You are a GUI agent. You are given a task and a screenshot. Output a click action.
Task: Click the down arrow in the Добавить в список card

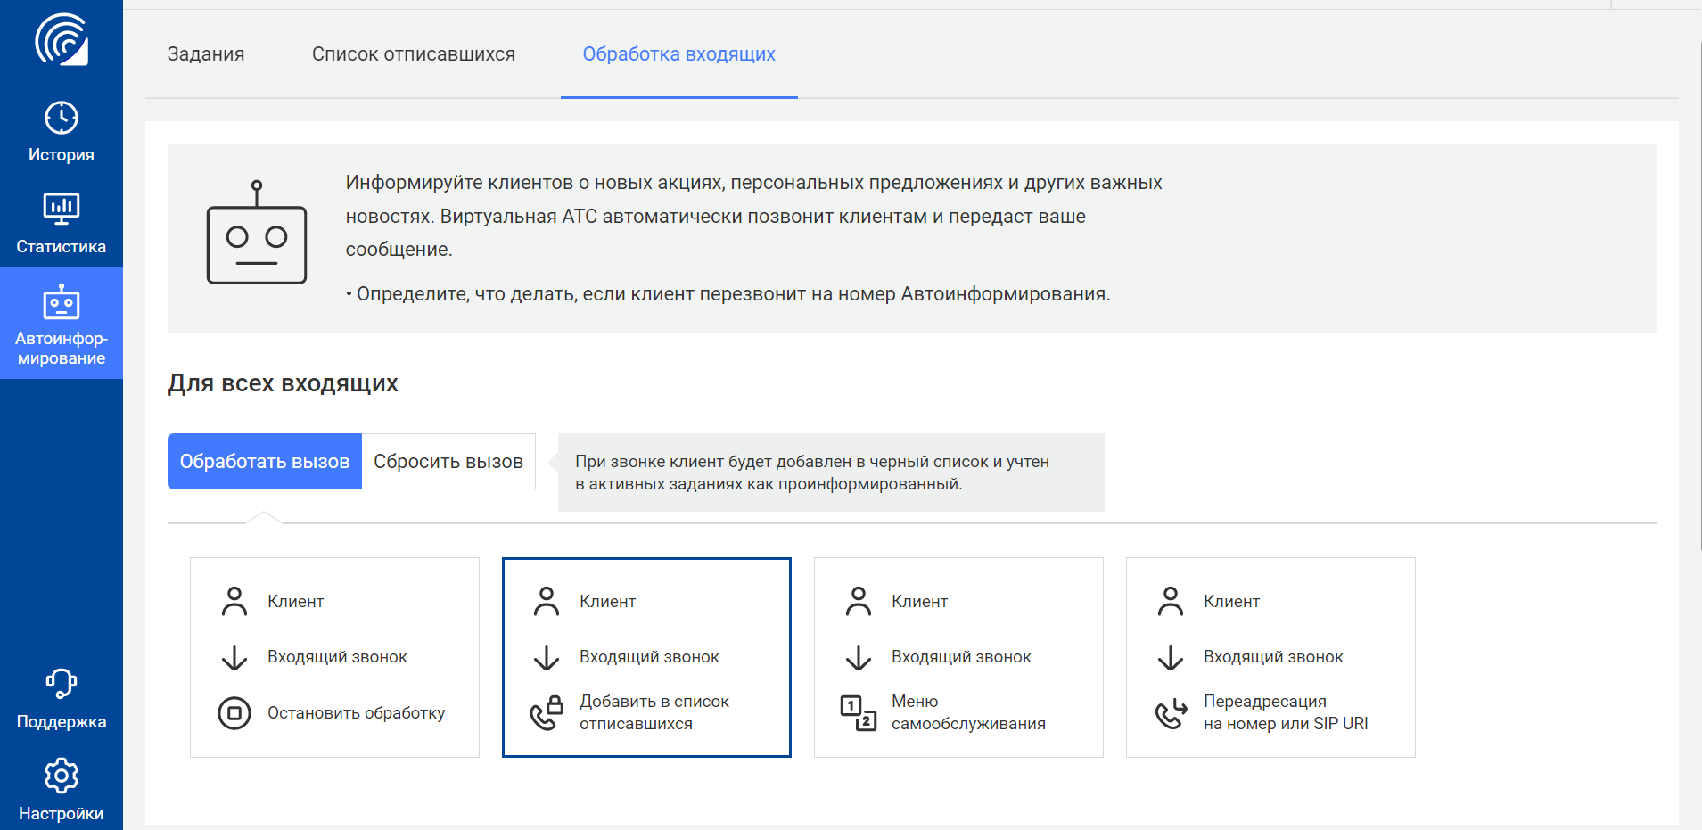click(x=547, y=658)
